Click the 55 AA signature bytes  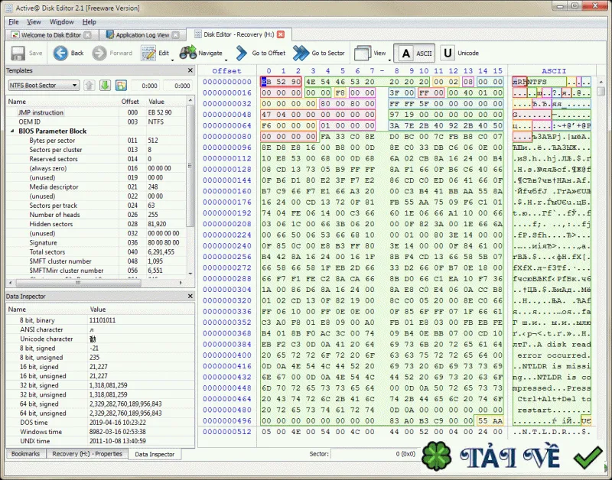[490, 420]
